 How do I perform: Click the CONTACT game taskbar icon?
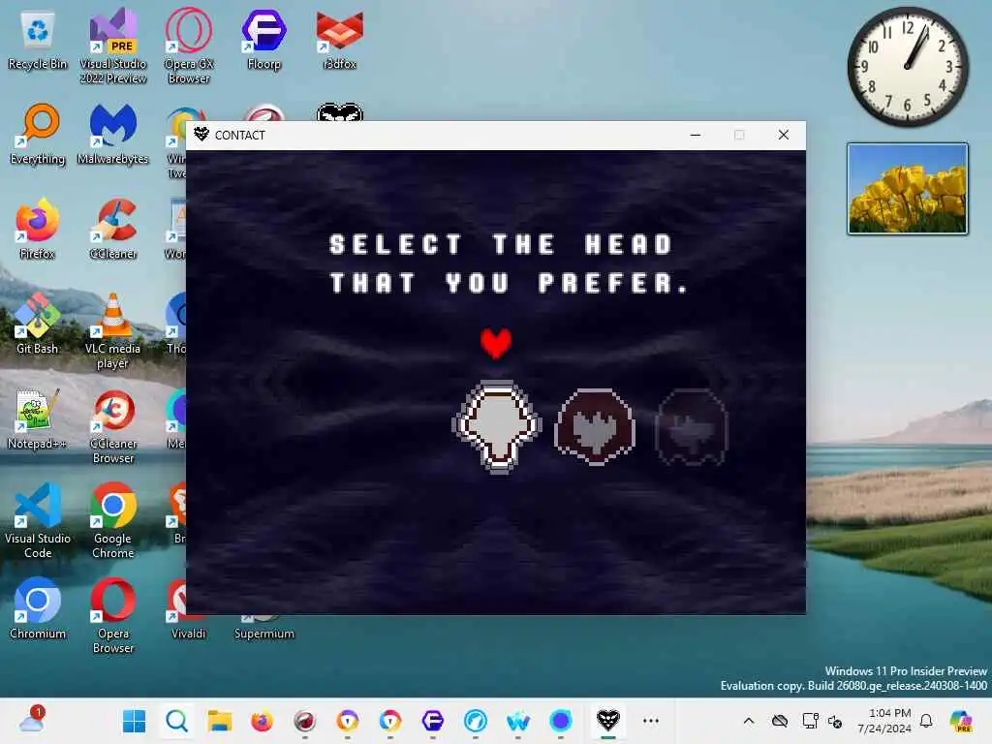click(x=608, y=720)
